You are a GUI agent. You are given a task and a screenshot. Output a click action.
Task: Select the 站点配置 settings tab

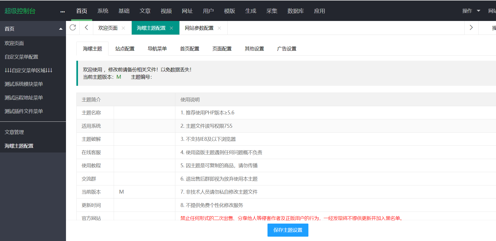click(125, 49)
